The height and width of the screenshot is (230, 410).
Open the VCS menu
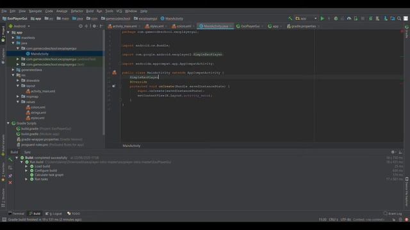point(119,11)
